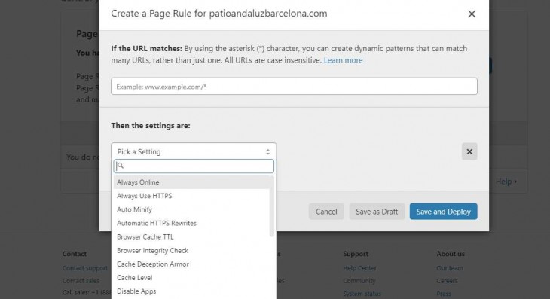This screenshot has height=299, width=550.
Task: Remove the setting row with X button
Action: 469,152
